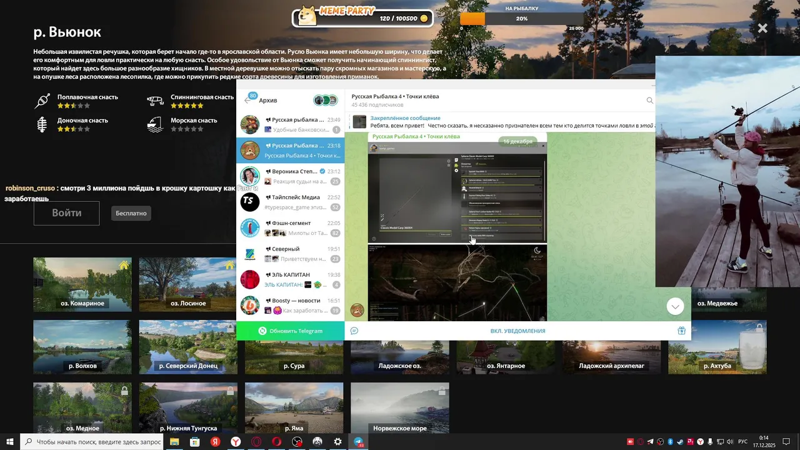Select the оз. Янтарное location

coord(506,357)
